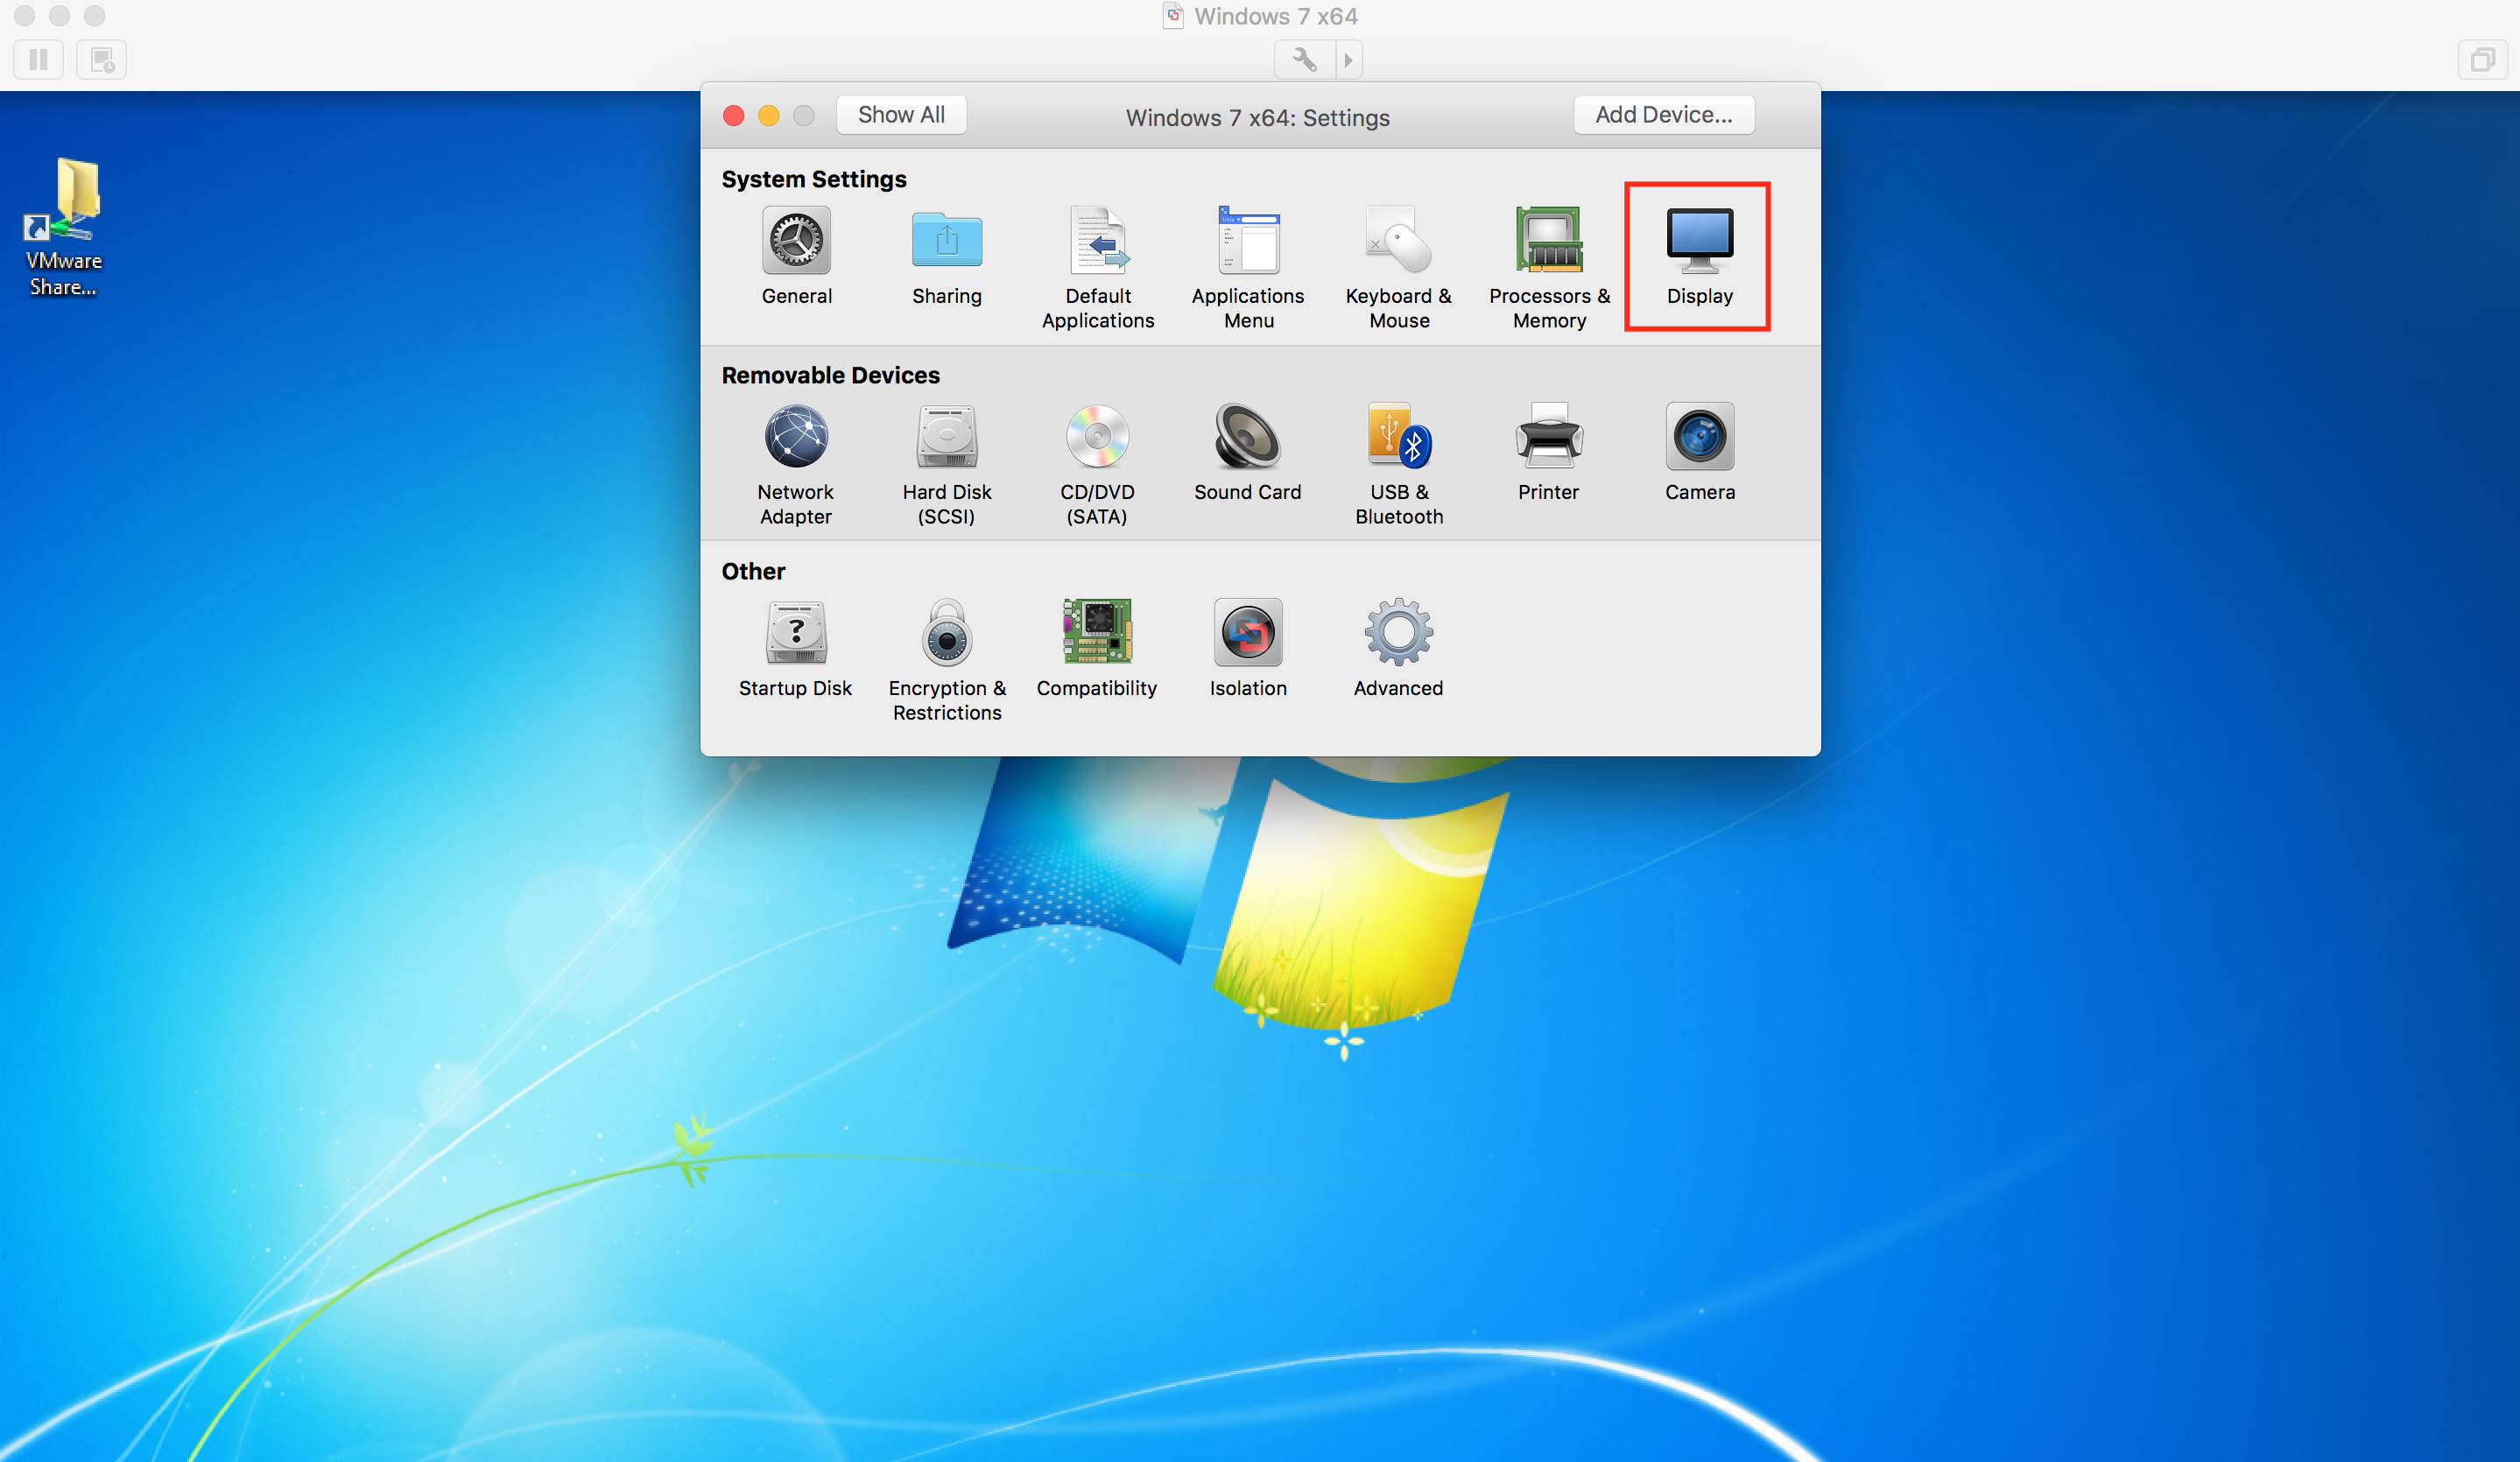Open Camera device settings
2520x1462 pixels.
click(1699, 437)
